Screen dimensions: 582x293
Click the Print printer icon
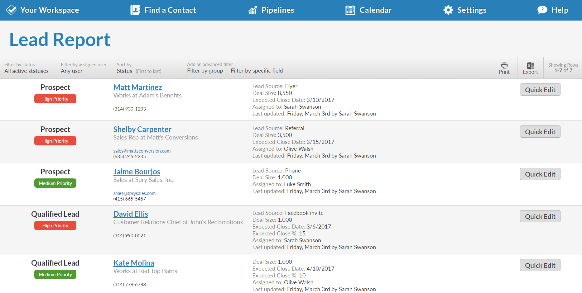(504, 65)
